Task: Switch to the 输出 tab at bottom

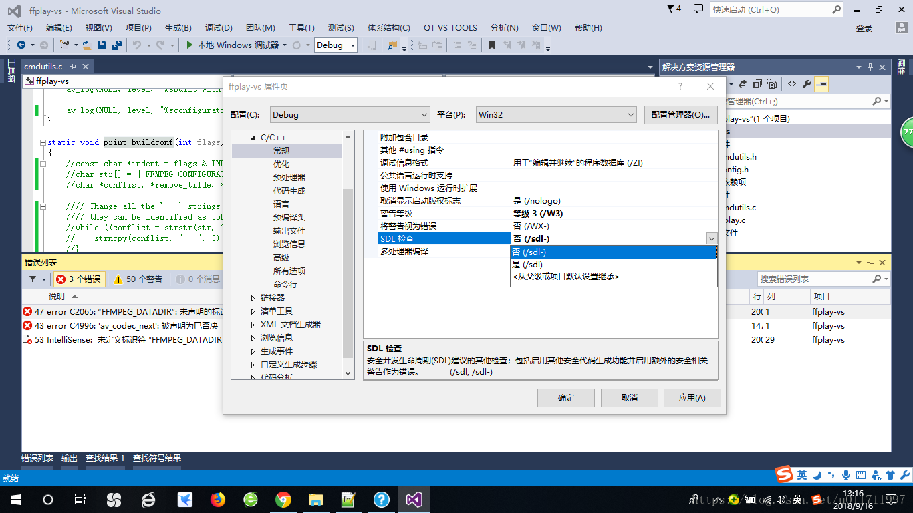Action: [x=70, y=458]
